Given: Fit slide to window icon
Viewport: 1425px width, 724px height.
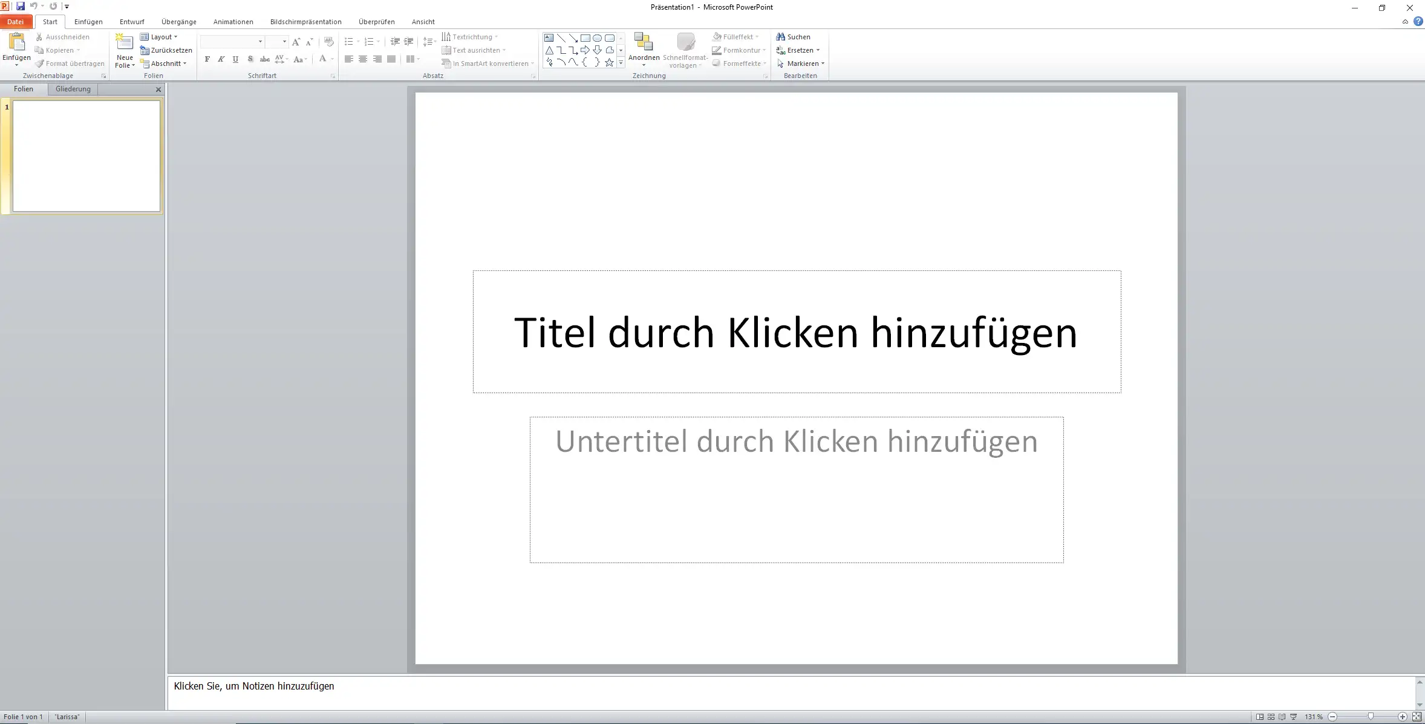Looking at the screenshot, I should (1417, 717).
